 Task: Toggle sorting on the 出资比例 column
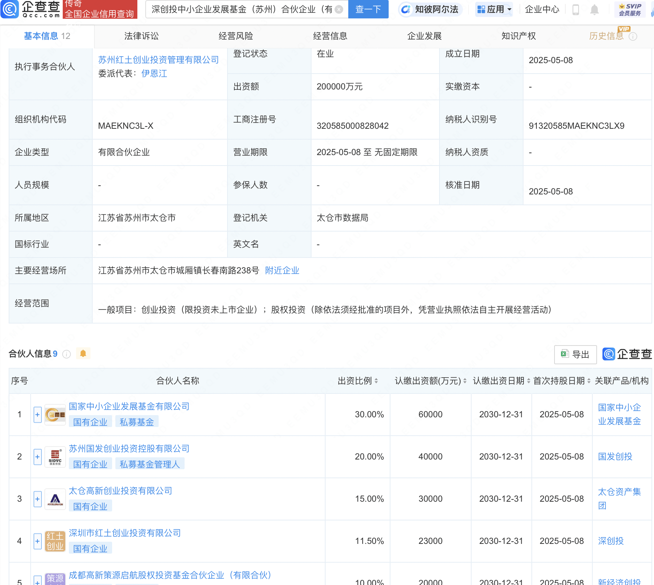pyautogui.click(x=376, y=381)
